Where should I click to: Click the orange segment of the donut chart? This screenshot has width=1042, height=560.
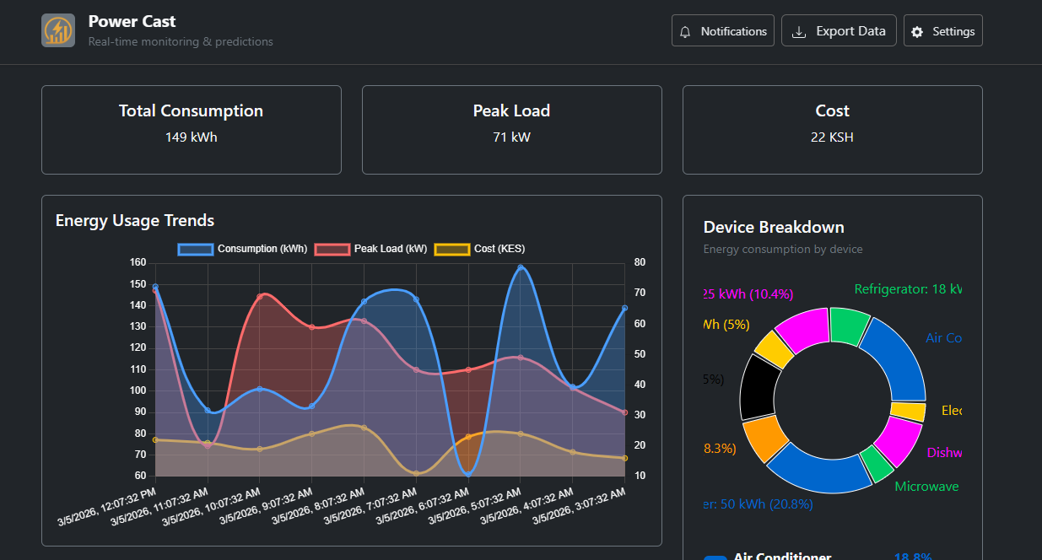point(765,438)
